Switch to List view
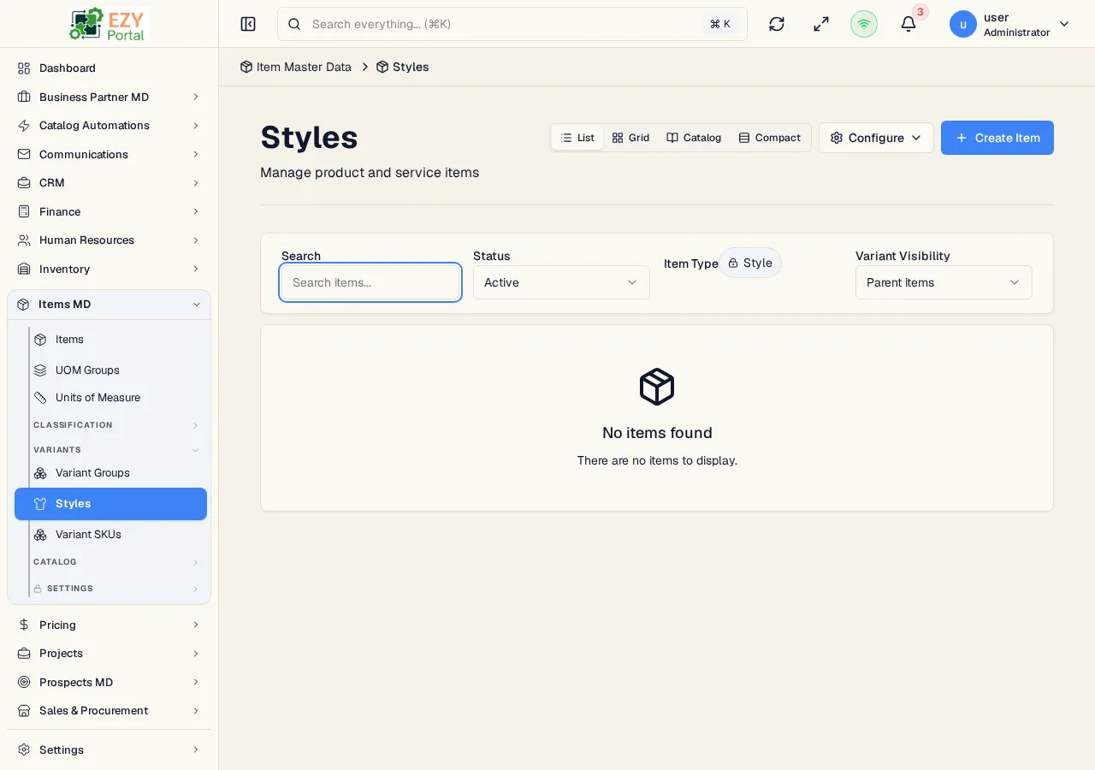Viewport: 1095px width, 770px height. pos(577,138)
